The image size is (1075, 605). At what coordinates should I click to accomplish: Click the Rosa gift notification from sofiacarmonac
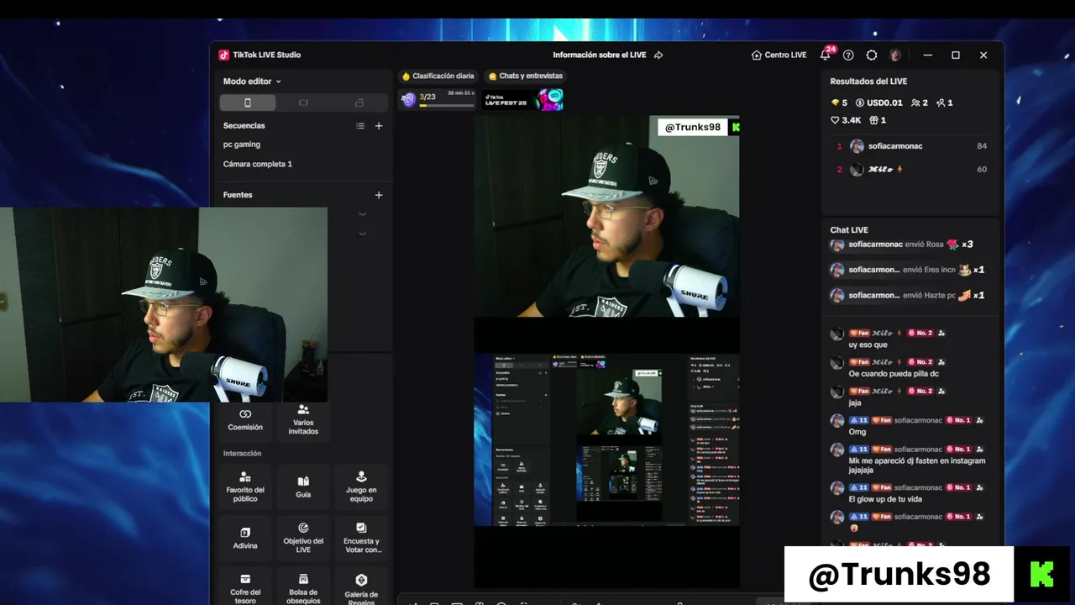[x=902, y=245]
